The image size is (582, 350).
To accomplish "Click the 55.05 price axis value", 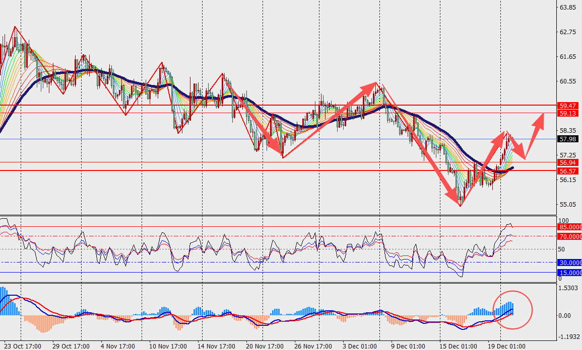I will 568,205.
